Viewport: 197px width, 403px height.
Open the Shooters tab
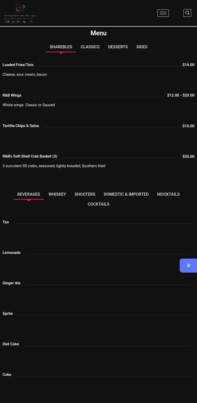pyautogui.click(x=85, y=194)
